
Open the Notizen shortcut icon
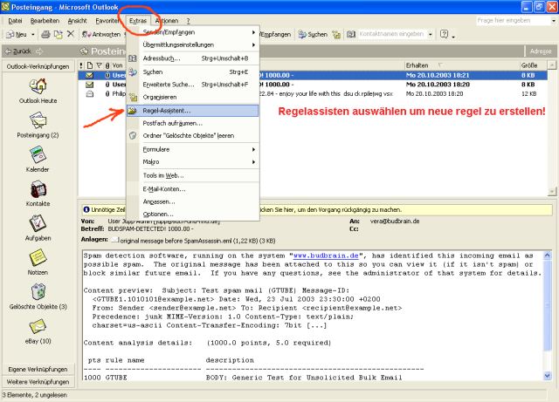pos(38,259)
